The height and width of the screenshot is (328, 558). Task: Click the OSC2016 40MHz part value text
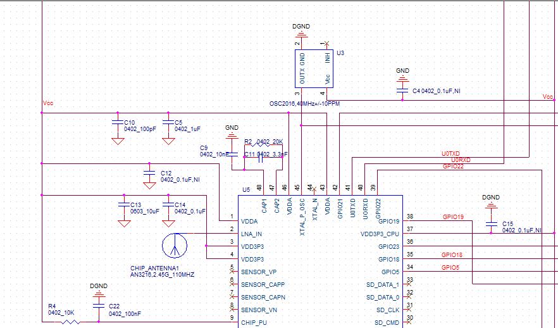(305, 104)
